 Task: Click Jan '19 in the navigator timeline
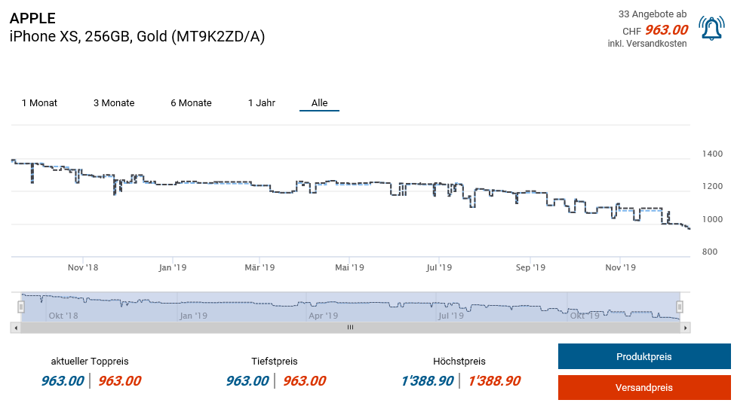point(194,316)
